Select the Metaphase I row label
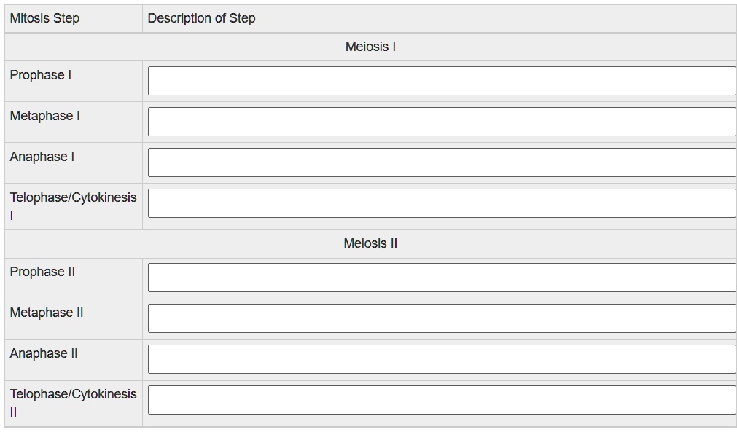Screen dimensions: 737x432 [44, 115]
